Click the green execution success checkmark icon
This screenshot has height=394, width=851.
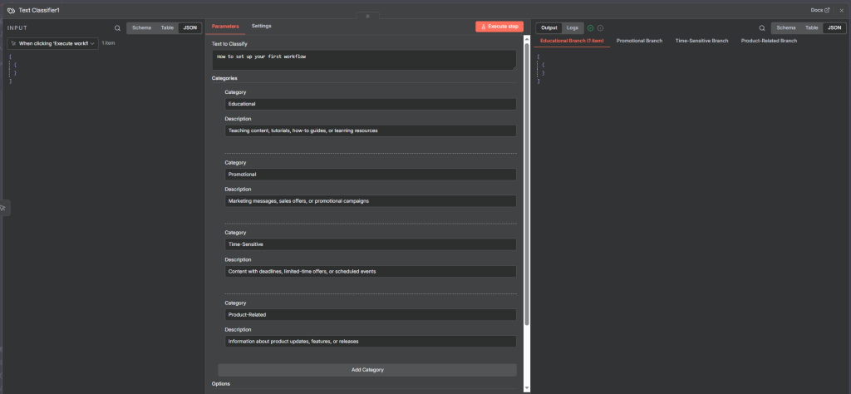point(590,27)
